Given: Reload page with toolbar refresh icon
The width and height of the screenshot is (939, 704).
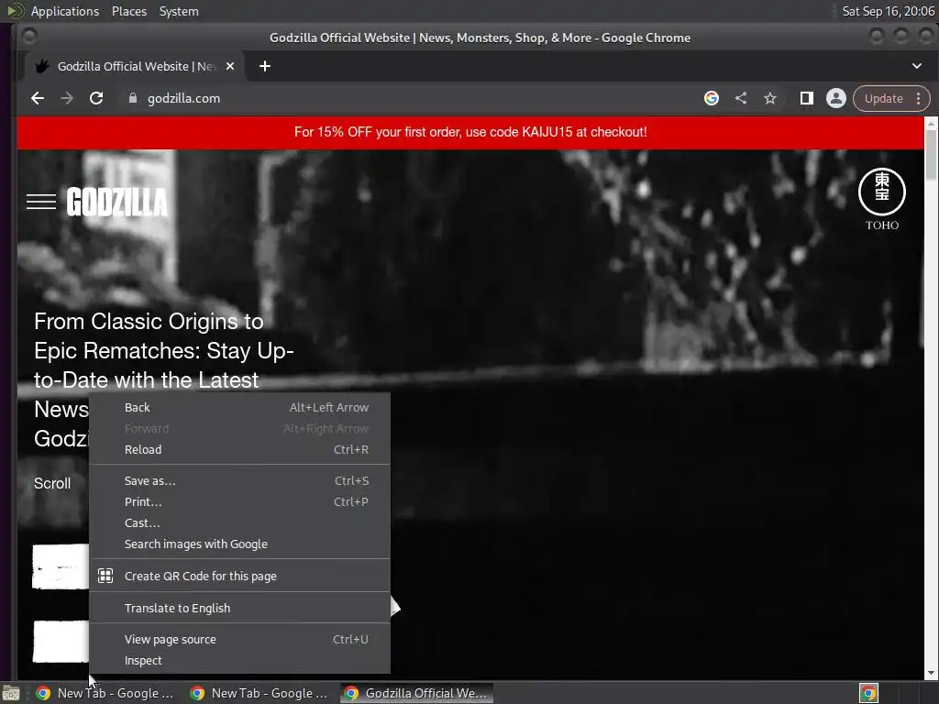Looking at the screenshot, I should pyautogui.click(x=95, y=98).
